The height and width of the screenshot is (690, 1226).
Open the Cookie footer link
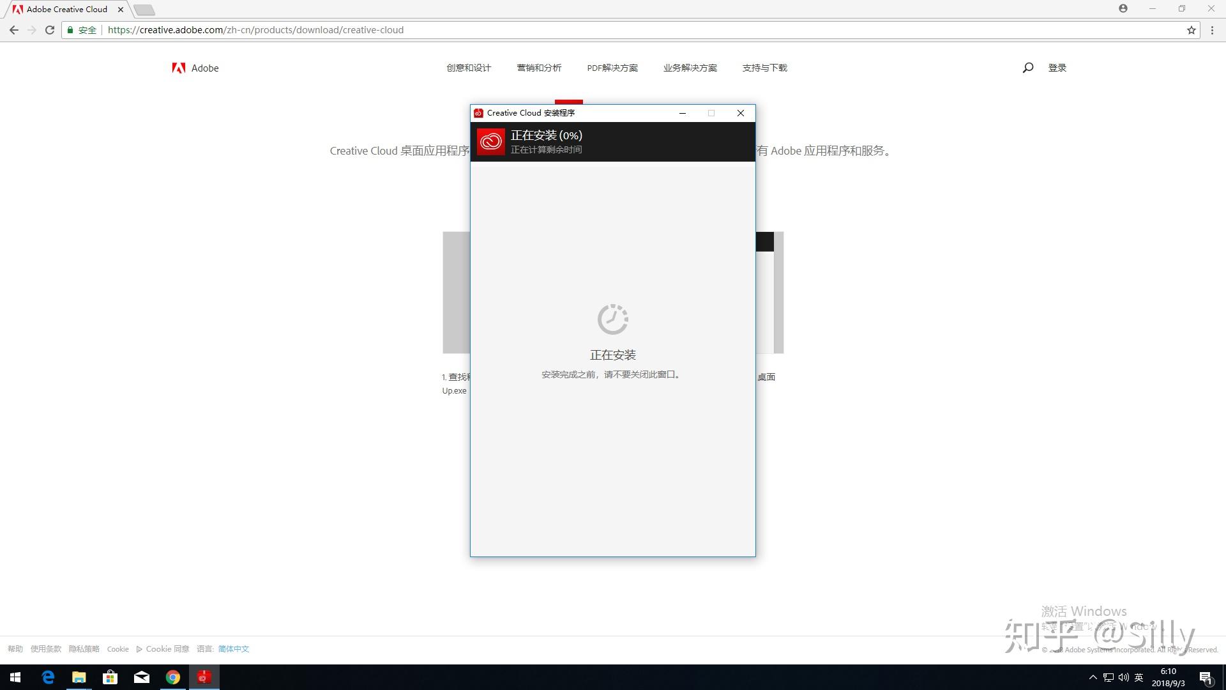pyautogui.click(x=117, y=649)
